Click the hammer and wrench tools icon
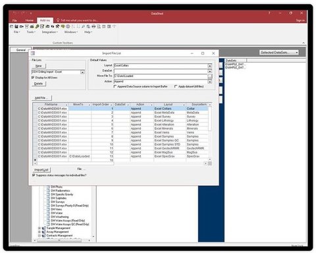This screenshot has height=255, width=316. [57, 26]
